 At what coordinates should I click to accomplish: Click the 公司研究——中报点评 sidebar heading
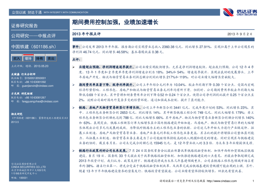pos(33,36)
